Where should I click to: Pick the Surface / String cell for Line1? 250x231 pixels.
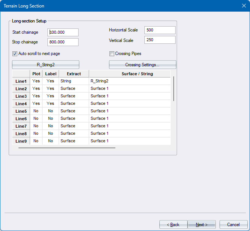(130, 81)
